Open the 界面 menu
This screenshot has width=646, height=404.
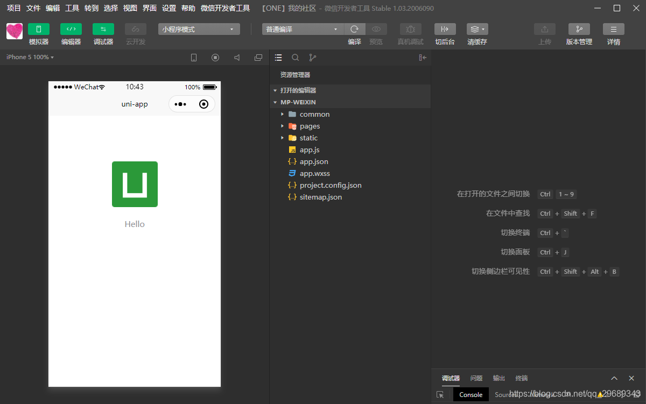(150, 8)
